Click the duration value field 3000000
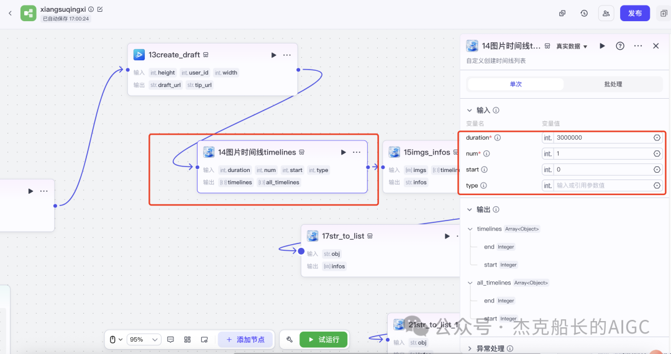This screenshot has width=671, height=354. (603, 138)
